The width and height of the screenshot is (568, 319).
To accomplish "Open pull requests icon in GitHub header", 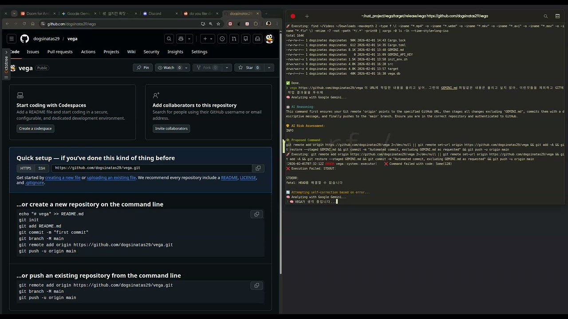I will tap(234, 39).
